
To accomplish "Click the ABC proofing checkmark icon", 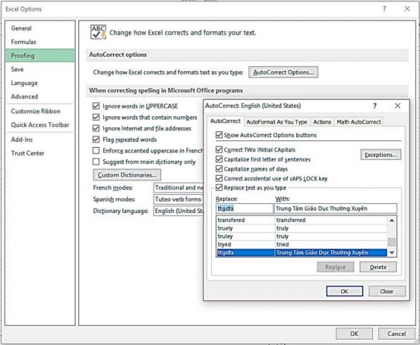I will [x=97, y=32].
